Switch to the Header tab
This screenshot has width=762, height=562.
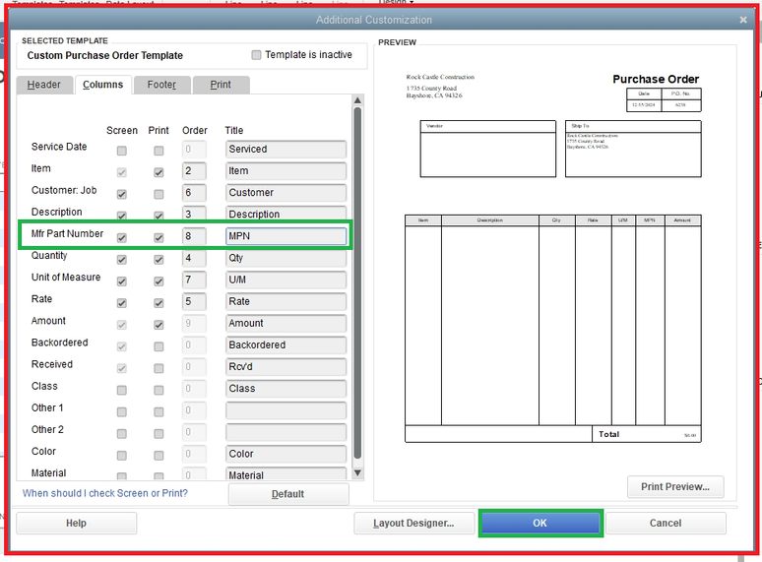pyautogui.click(x=44, y=85)
